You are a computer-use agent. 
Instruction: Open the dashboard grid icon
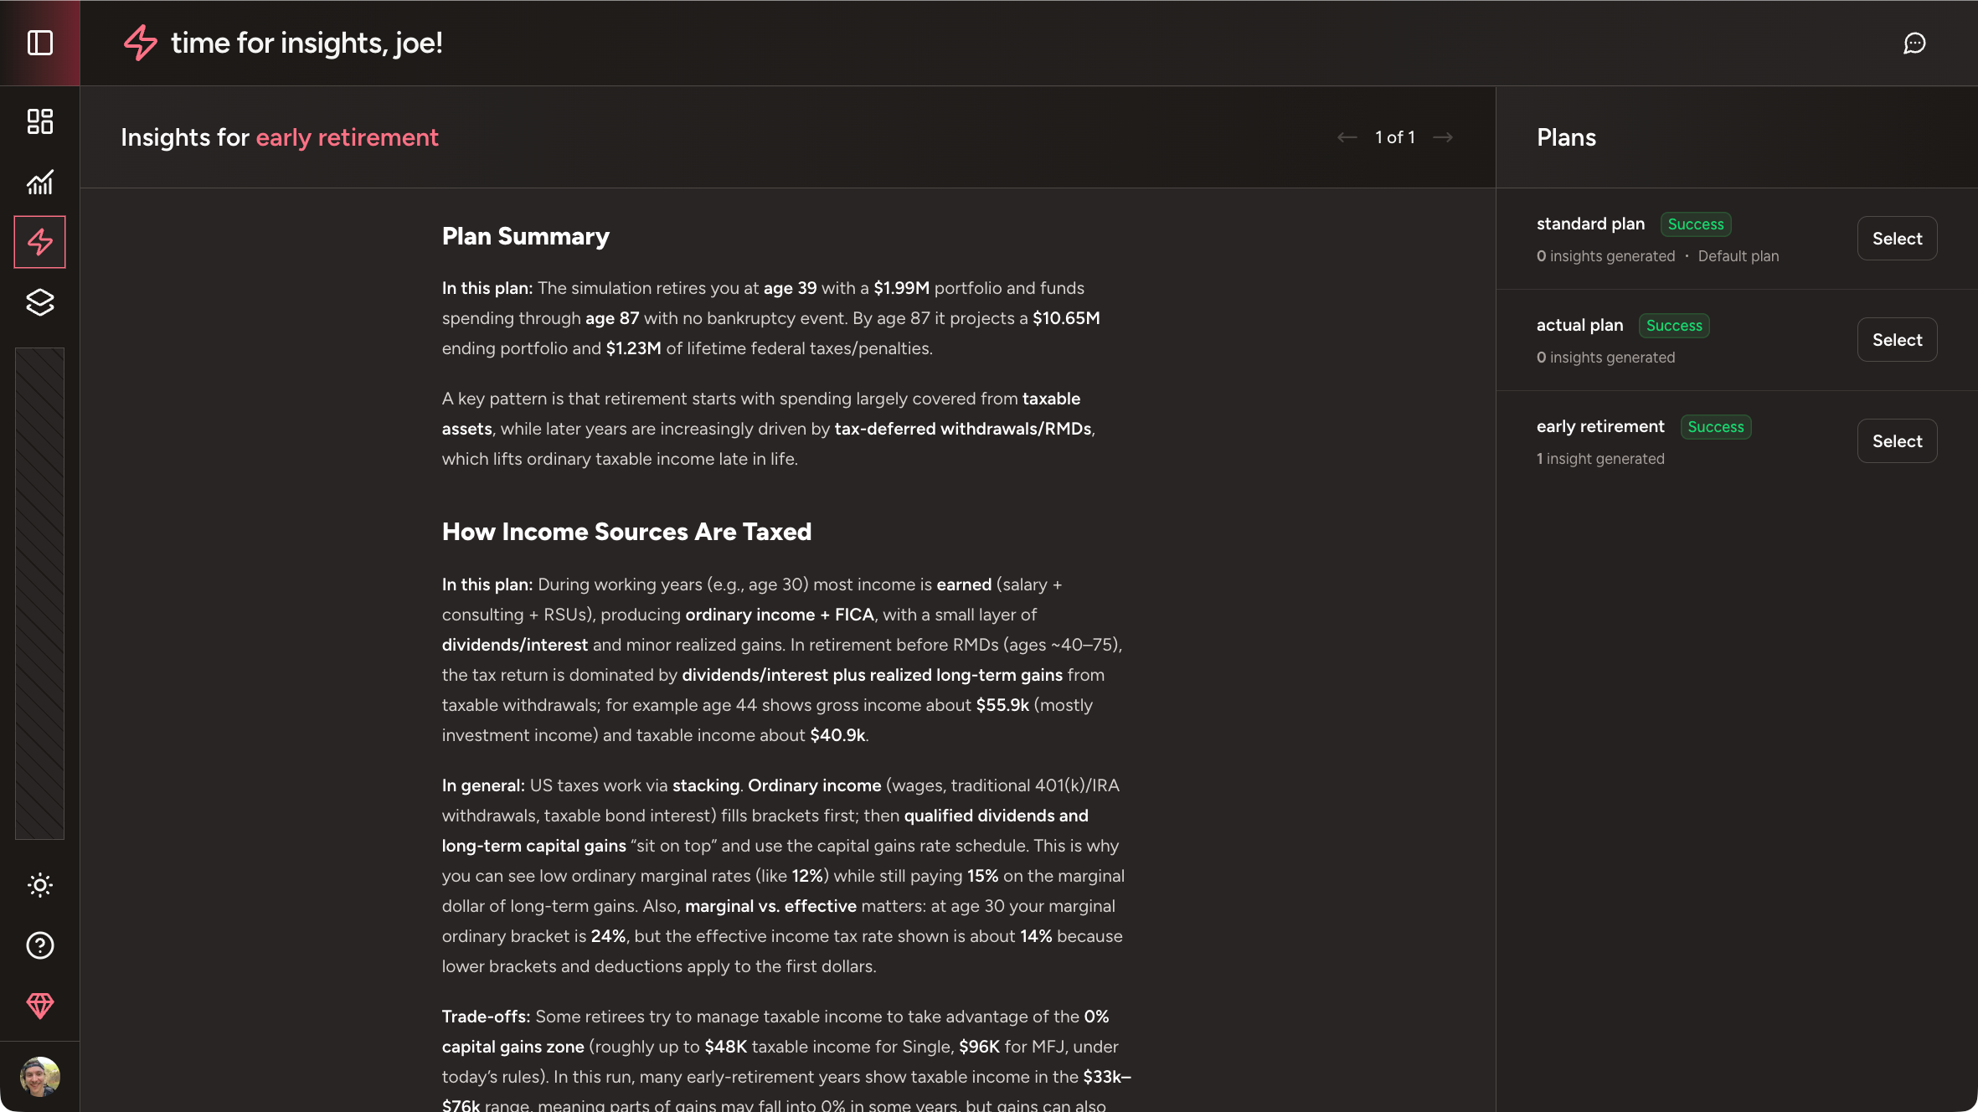(x=39, y=121)
